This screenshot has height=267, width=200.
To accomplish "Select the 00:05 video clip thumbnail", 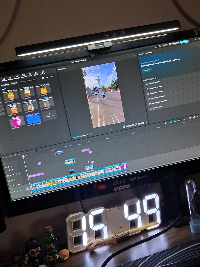I will [43, 89].
